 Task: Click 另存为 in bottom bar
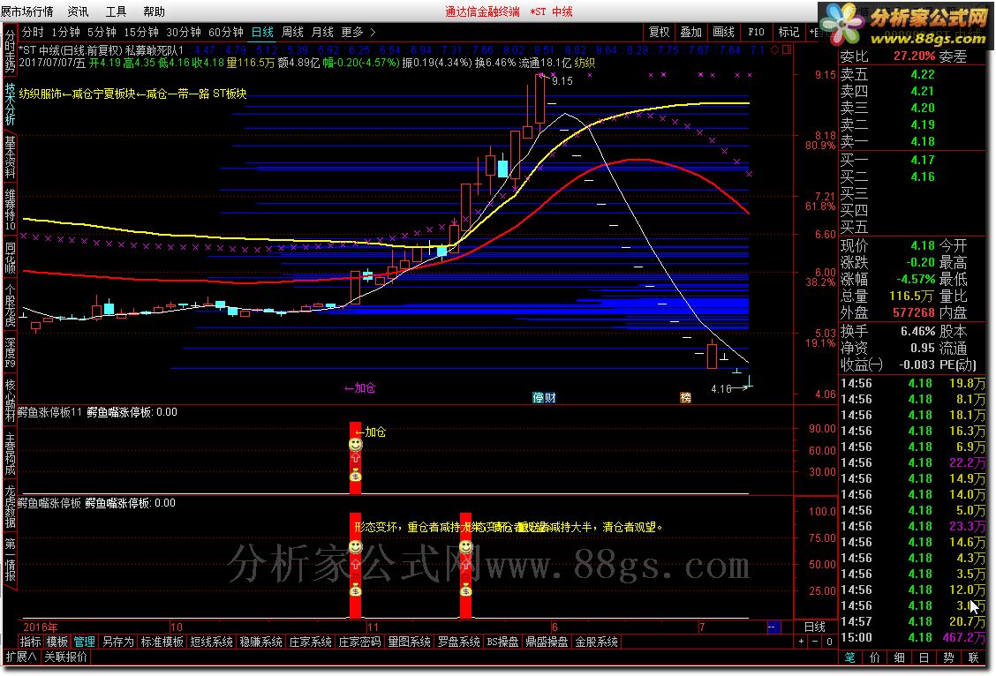[117, 642]
